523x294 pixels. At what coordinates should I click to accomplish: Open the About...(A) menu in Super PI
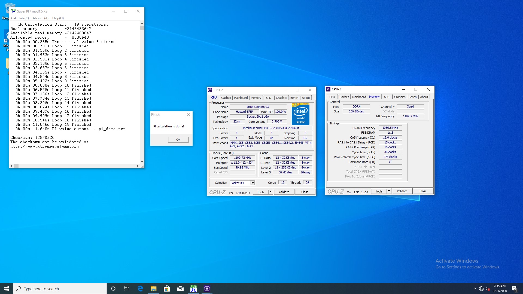pos(40,18)
